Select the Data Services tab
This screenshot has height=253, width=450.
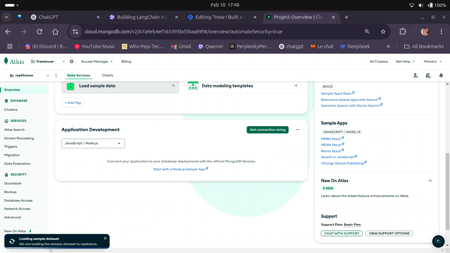click(x=78, y=75)
